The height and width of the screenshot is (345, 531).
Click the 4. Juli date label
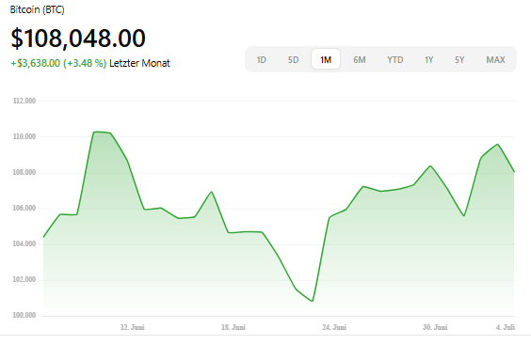coord(506,327)
